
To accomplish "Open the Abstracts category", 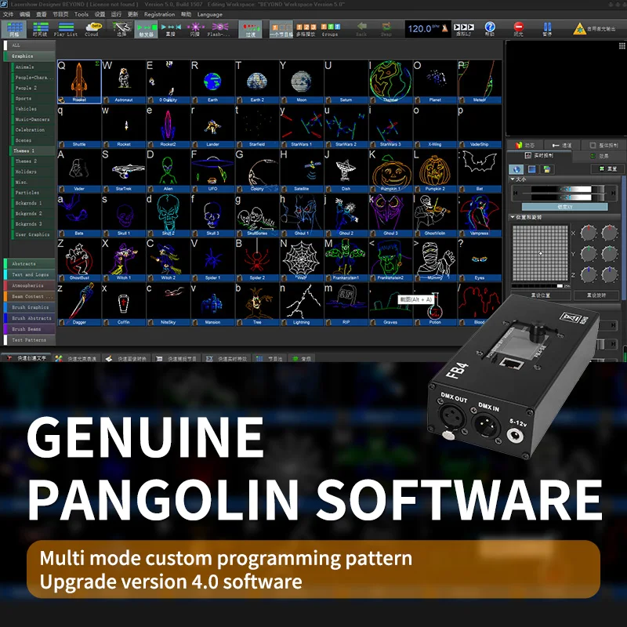I will (29, 263).
